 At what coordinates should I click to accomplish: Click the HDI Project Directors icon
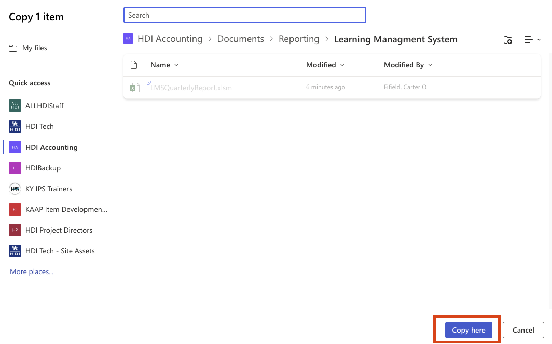click(15, 230)
